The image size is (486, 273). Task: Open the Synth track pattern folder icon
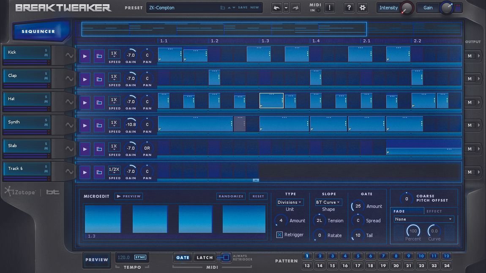coord(99,126)
